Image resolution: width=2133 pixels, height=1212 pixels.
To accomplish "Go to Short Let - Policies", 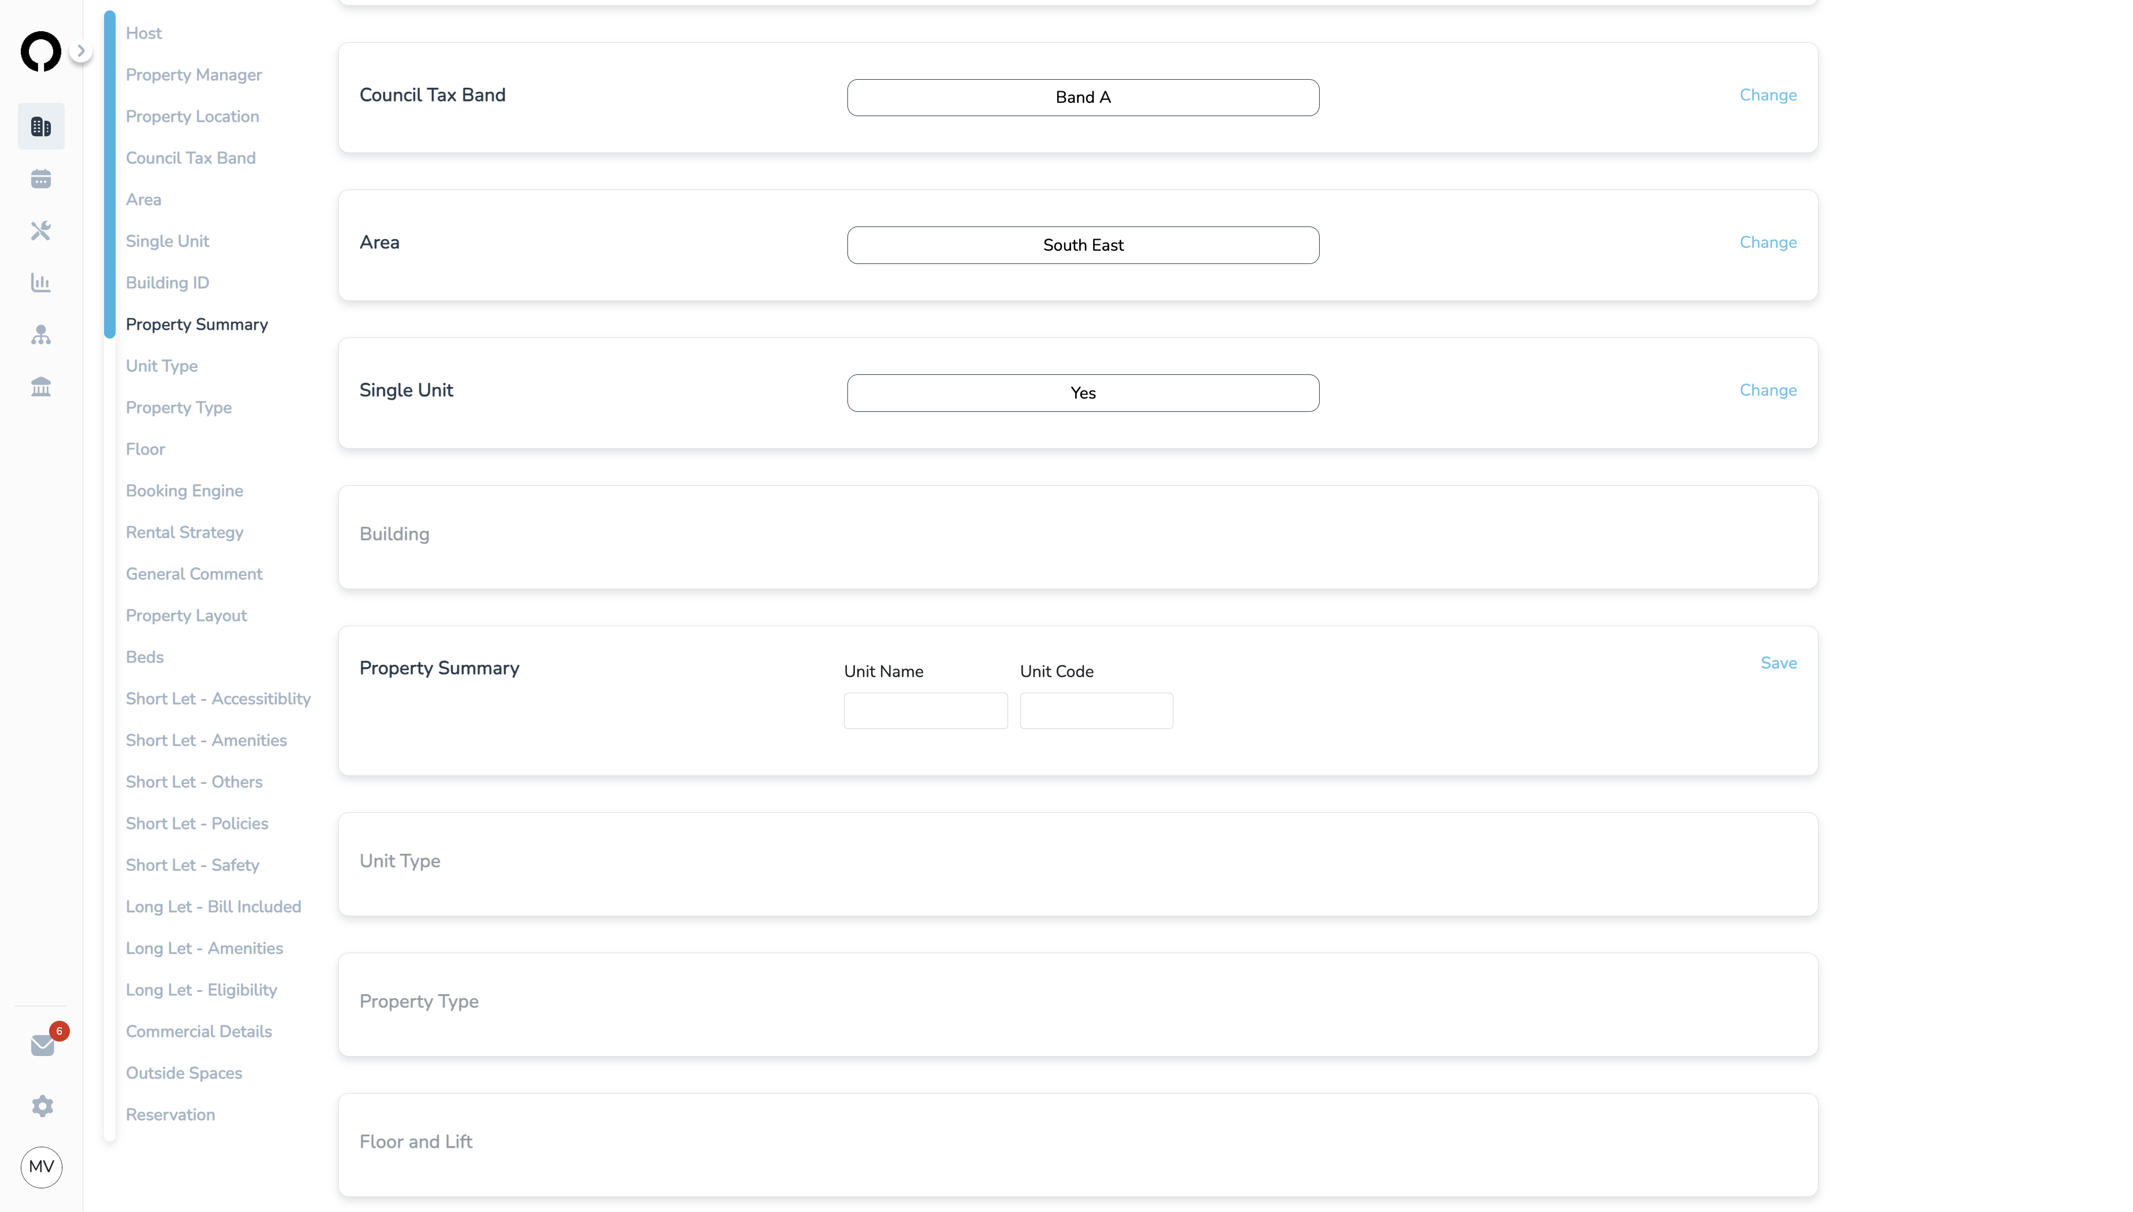I will point(197,824).
